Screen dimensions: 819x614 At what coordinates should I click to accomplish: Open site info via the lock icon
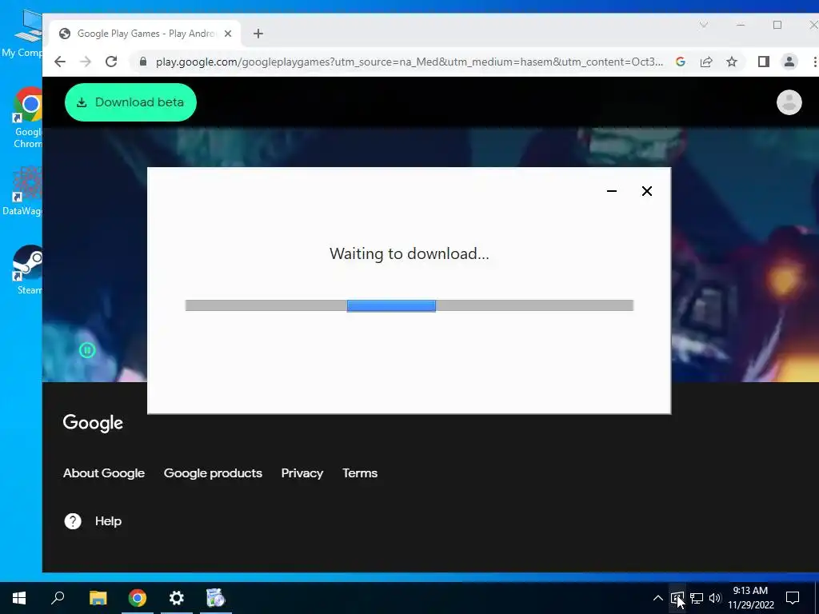coord(143,62)
